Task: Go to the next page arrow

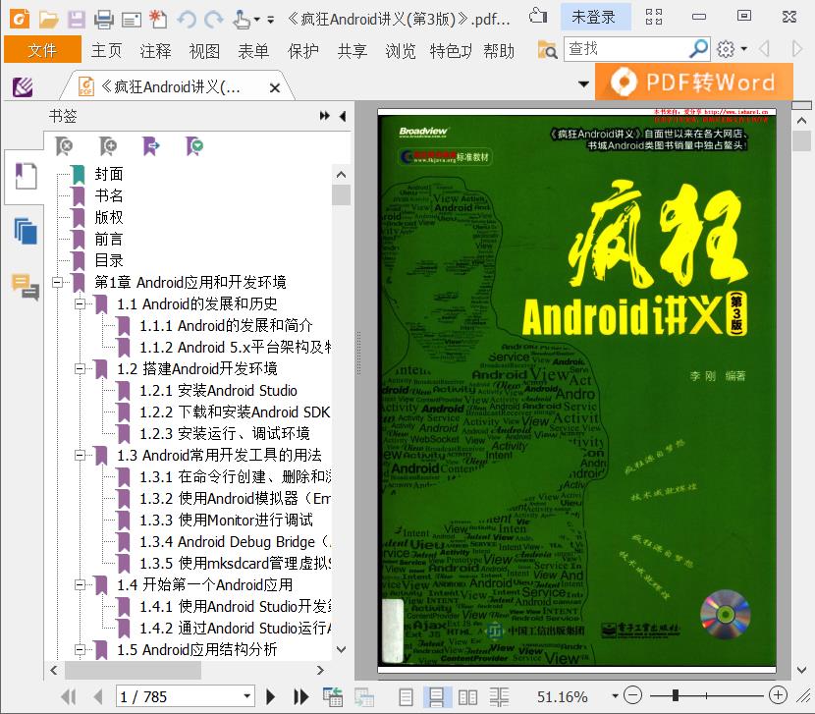Action: click(x=270, y=697)
